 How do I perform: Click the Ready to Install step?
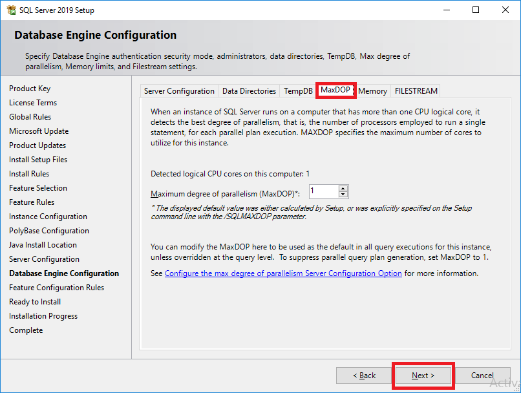click(x=35, y=302)
